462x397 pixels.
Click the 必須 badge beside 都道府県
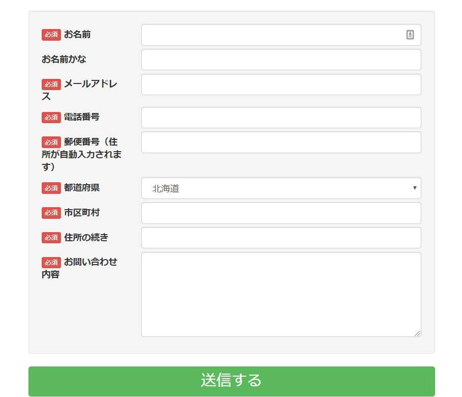pos(51,188)
